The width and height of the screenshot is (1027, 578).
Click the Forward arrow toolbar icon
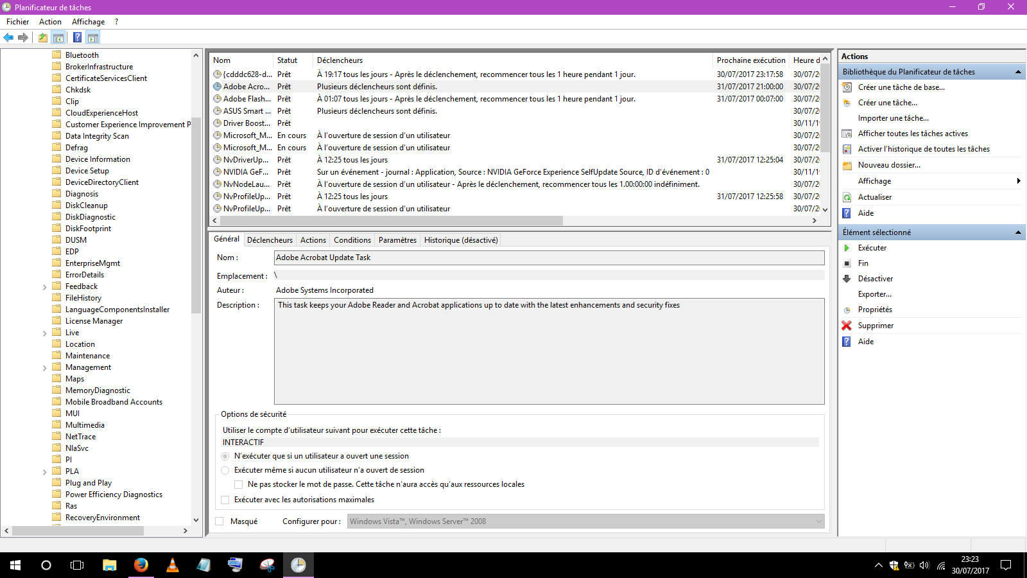(23, 37)
